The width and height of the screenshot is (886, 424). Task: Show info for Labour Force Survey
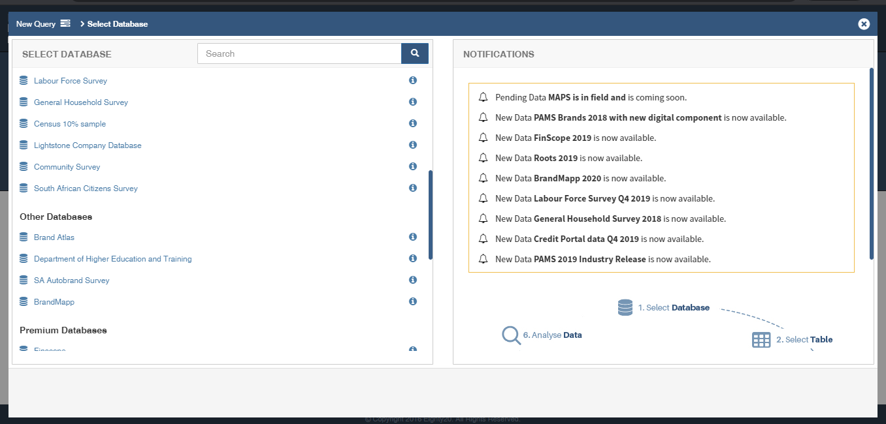[413, 80]
